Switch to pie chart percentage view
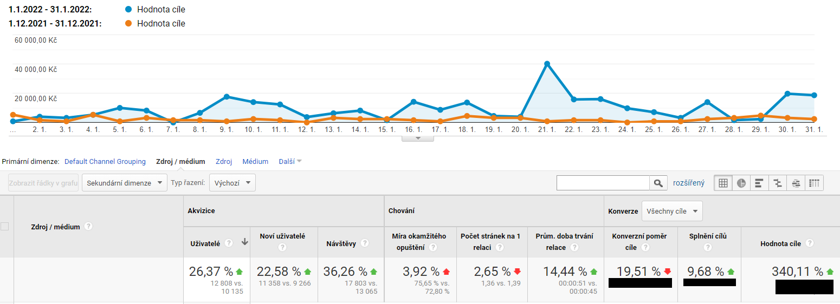This screenshot has height=304, width=840. coord(741,183)
